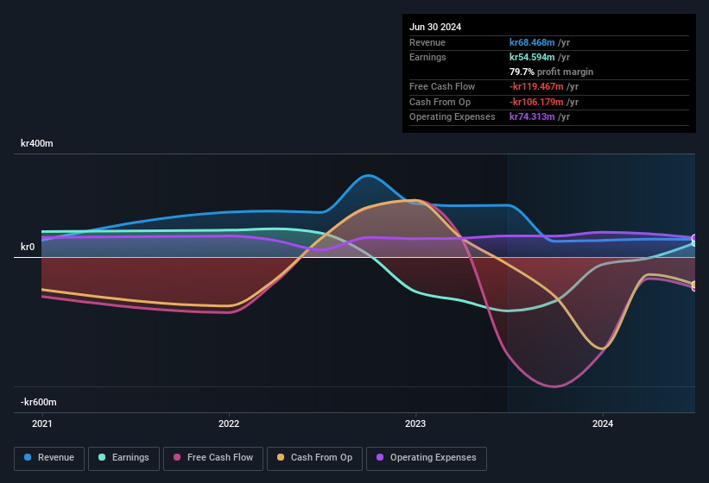Click the 2021 x-axis label
Viewport: 709px width, 483px height.
click(42, 423)
